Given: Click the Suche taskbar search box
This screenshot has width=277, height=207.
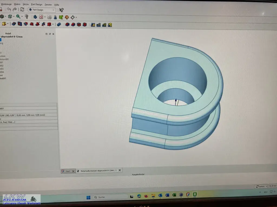Looking at the screenshot, I should pos(110,197).
